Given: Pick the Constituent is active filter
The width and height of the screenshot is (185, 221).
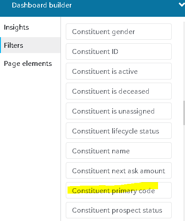Looking at the screenshot, I should [119, 72].
